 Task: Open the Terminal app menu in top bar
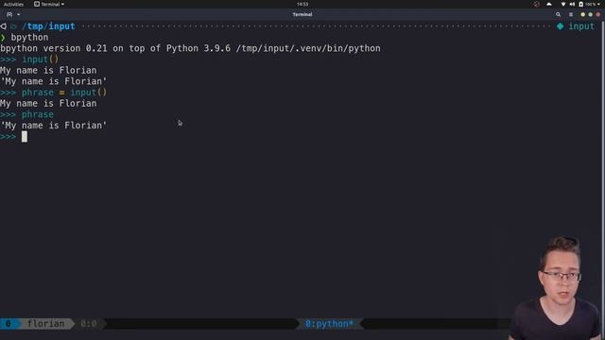pos(49,4)
